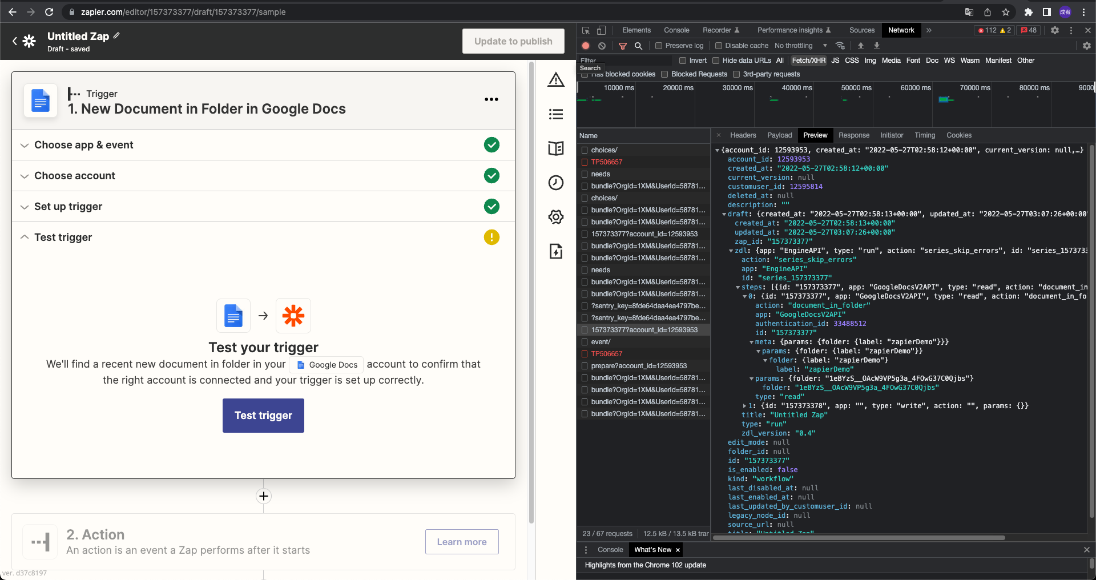Open the Zap runs file-bolt icon
This screenshot has width=1096, height=580.
click(x=556, y=251)
